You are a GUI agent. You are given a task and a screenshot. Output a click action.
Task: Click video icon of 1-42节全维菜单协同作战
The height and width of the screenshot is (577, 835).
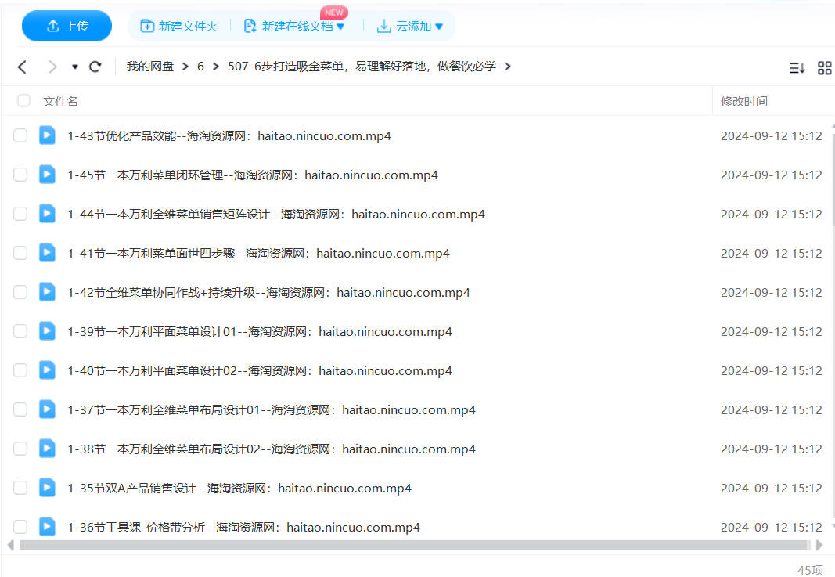pos(47,291)
